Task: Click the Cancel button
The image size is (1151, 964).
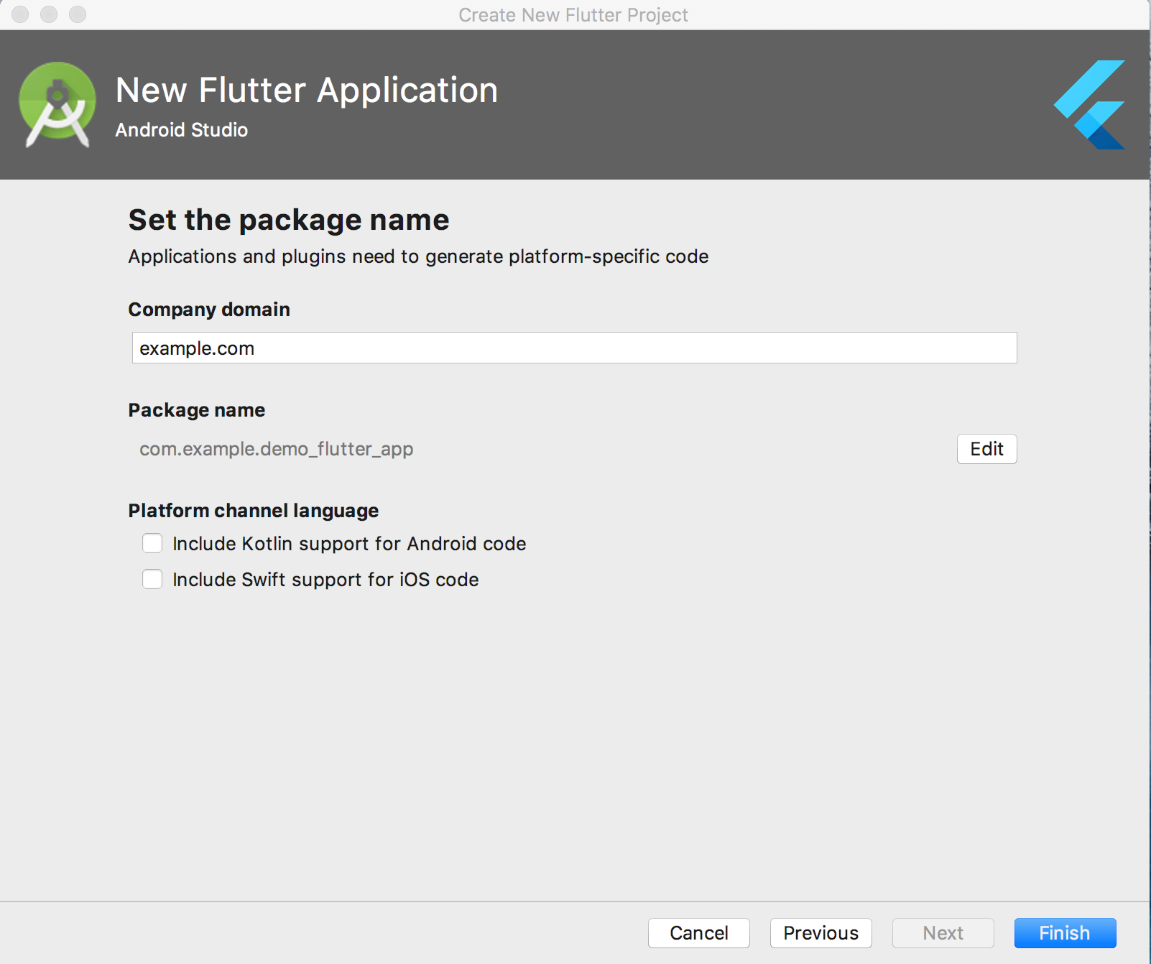Action: click(698, 933)
